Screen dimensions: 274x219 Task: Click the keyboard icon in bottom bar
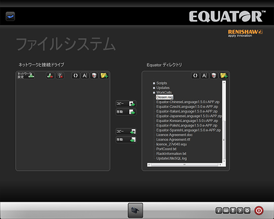[x=226, y=211]
